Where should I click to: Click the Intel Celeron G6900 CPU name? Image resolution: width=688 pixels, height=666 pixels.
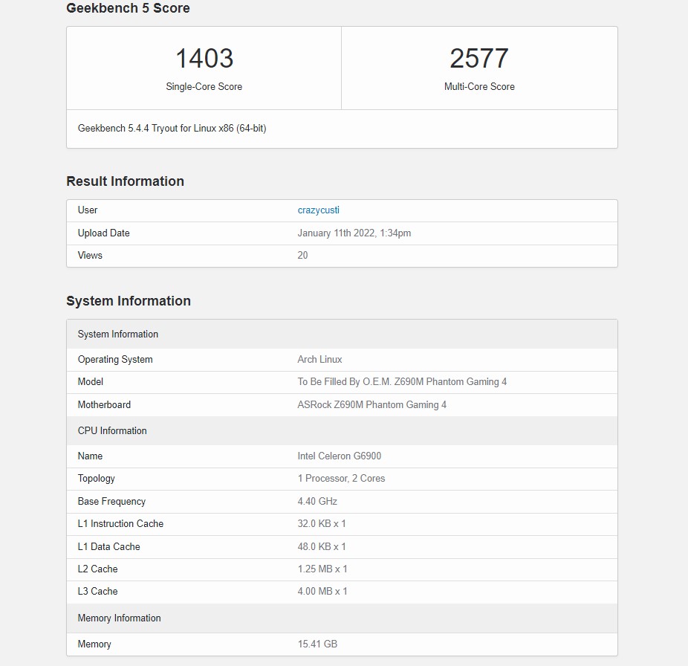(339, 456)
